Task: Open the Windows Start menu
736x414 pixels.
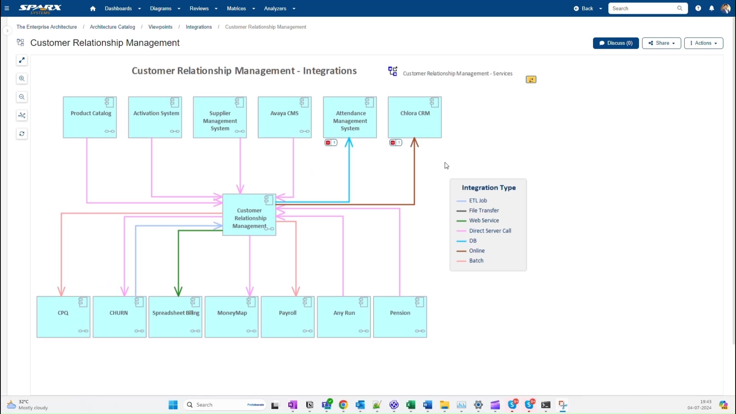Action: (173, 405)
